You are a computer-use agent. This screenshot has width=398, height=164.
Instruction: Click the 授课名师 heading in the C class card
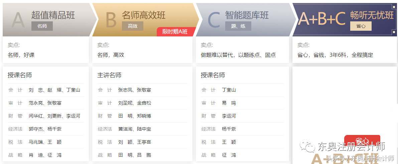pyautogui.click(x=213, y=75)
